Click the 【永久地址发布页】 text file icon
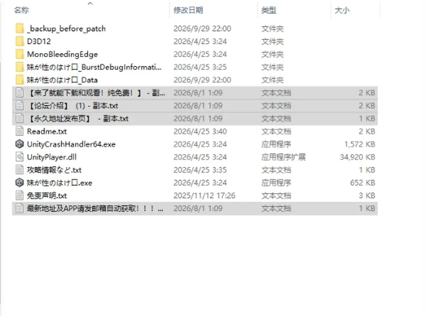Screen dimensions: 426x317 [20, 119]
